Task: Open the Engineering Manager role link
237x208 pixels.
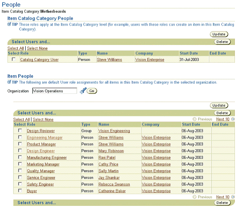Action: click(45, 137)
